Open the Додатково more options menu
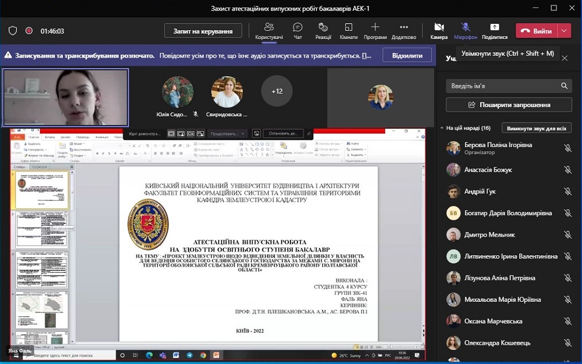Viewport: 582px width, 364px height. pos(404,31)
